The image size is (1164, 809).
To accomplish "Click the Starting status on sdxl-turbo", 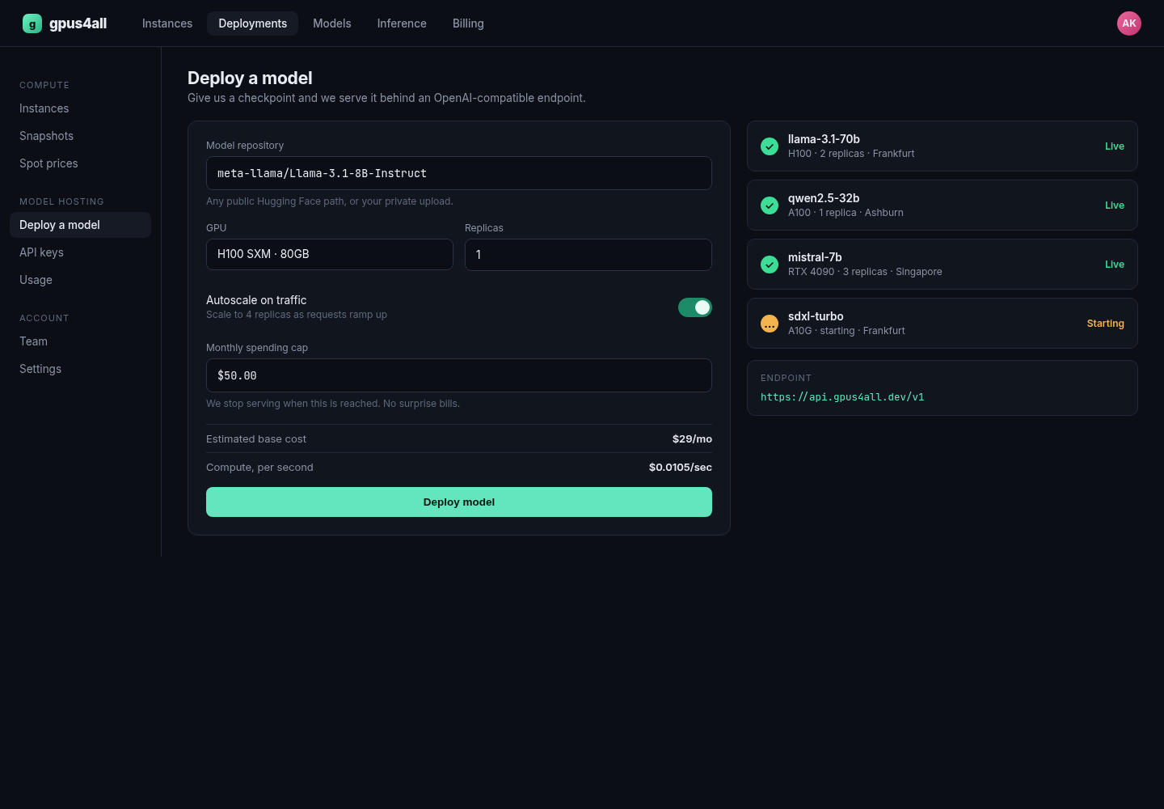I will 1105,324.
